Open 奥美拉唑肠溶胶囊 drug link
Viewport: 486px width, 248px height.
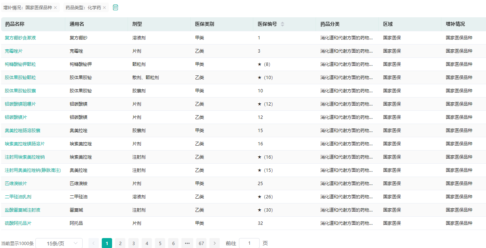(22, 131)
